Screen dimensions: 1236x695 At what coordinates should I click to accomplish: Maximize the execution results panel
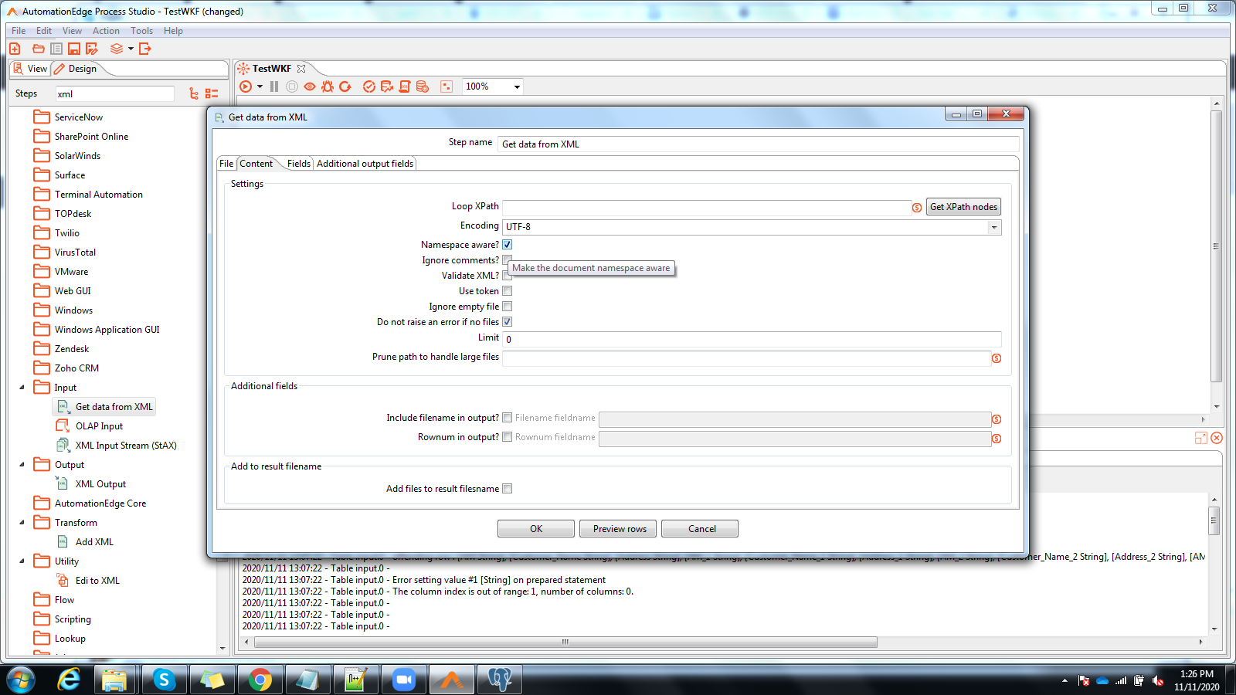click(1201, 438)
